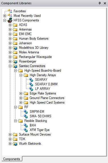Select the Human Body Exteriors label
Viewport: 108px width, 163px height.
click(34, 39)
